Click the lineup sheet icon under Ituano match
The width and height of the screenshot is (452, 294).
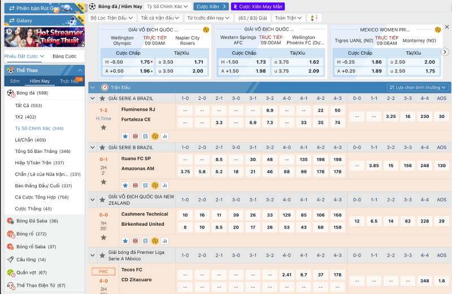coord(145,185)
